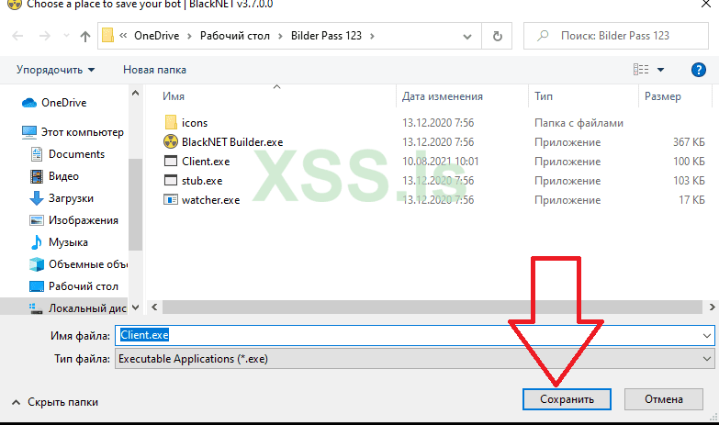Click horizontal scrollbar right arrow
The width and height of the screenshot is (719, 425).
point(713,308)
